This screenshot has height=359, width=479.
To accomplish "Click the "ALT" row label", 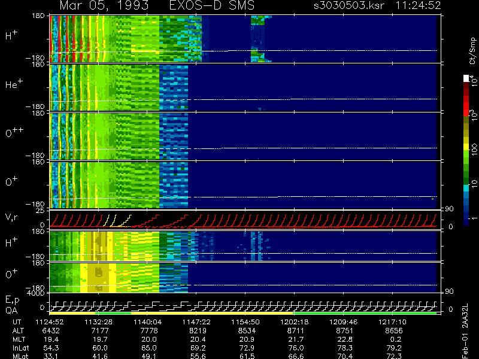I will point(18,331).
